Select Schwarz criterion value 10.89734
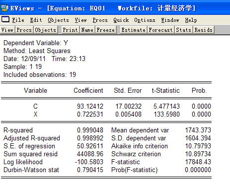 pos(198,154)
